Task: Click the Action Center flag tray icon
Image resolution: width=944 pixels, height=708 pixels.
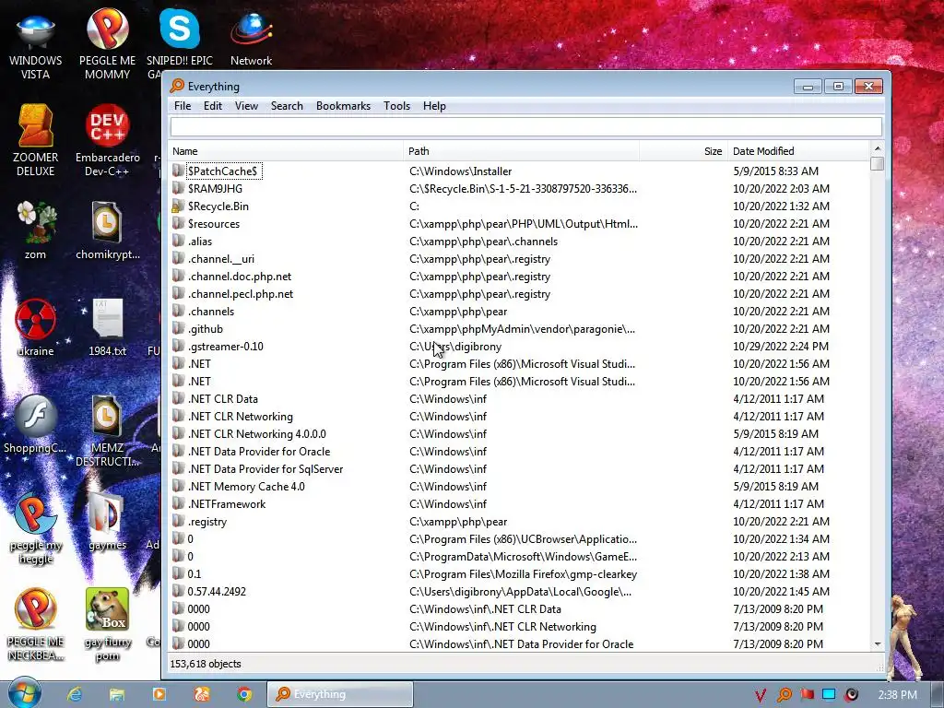Action: coord(807,695)
